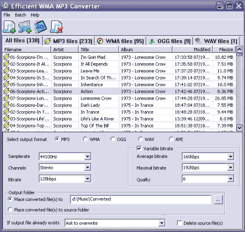The width and height of the screenshot is (245, 232).
Task: Switch to All files (338) tab
Action: (x=22, y=40)
